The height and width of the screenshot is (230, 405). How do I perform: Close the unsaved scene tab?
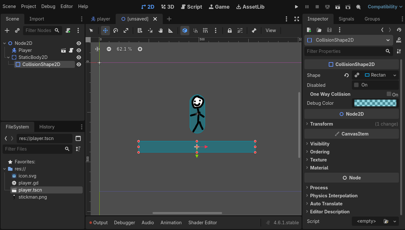point(155,19)
